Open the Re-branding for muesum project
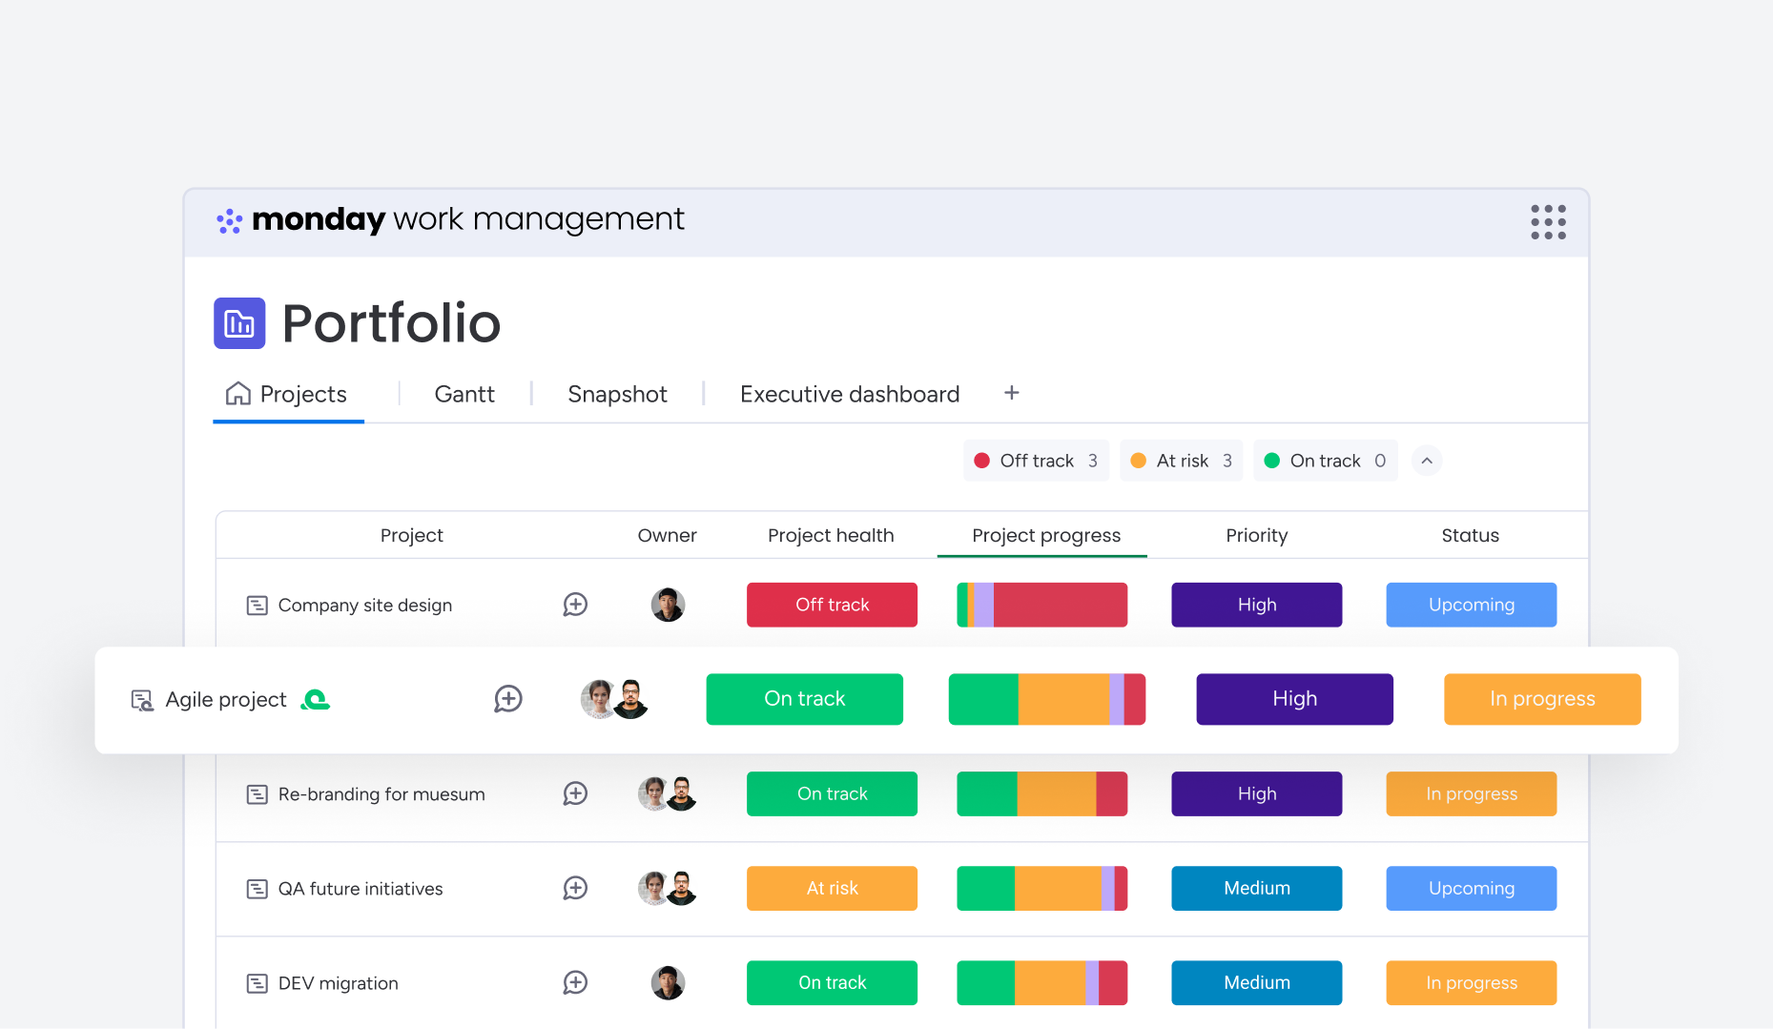Viewport: 1773px width, 1029px height. (x=381, y=794)
